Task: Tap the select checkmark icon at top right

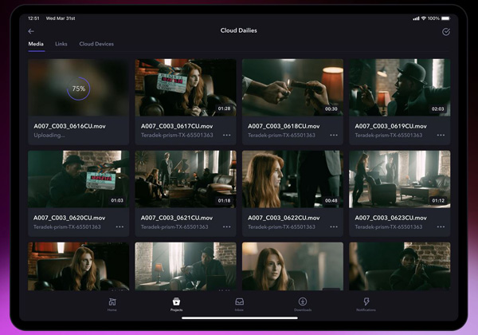Action: [x=445, y=31]
